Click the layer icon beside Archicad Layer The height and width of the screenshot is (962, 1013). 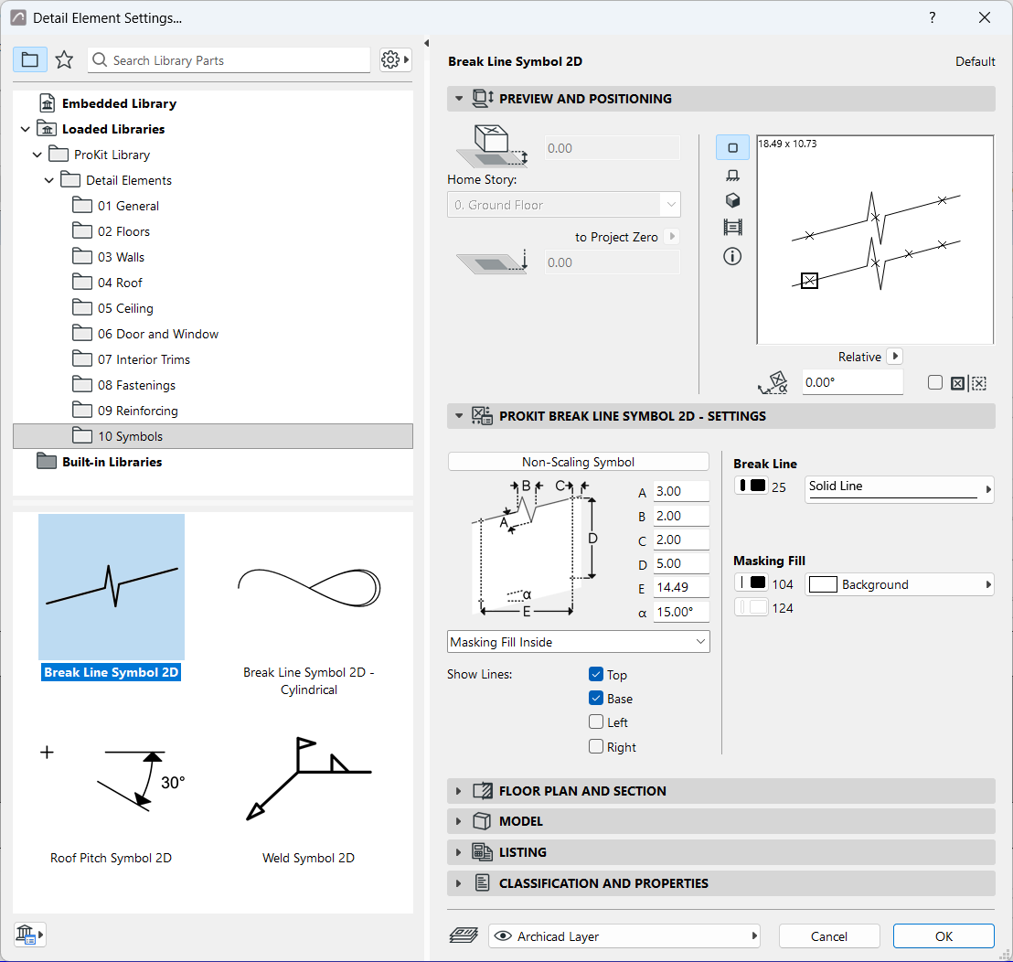(x=464, y=935)
